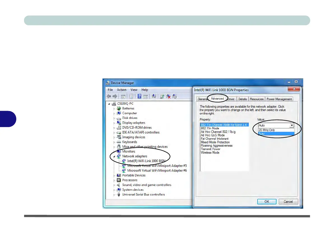Click the C5100Q-PC computer root icon

click(114, 104)
